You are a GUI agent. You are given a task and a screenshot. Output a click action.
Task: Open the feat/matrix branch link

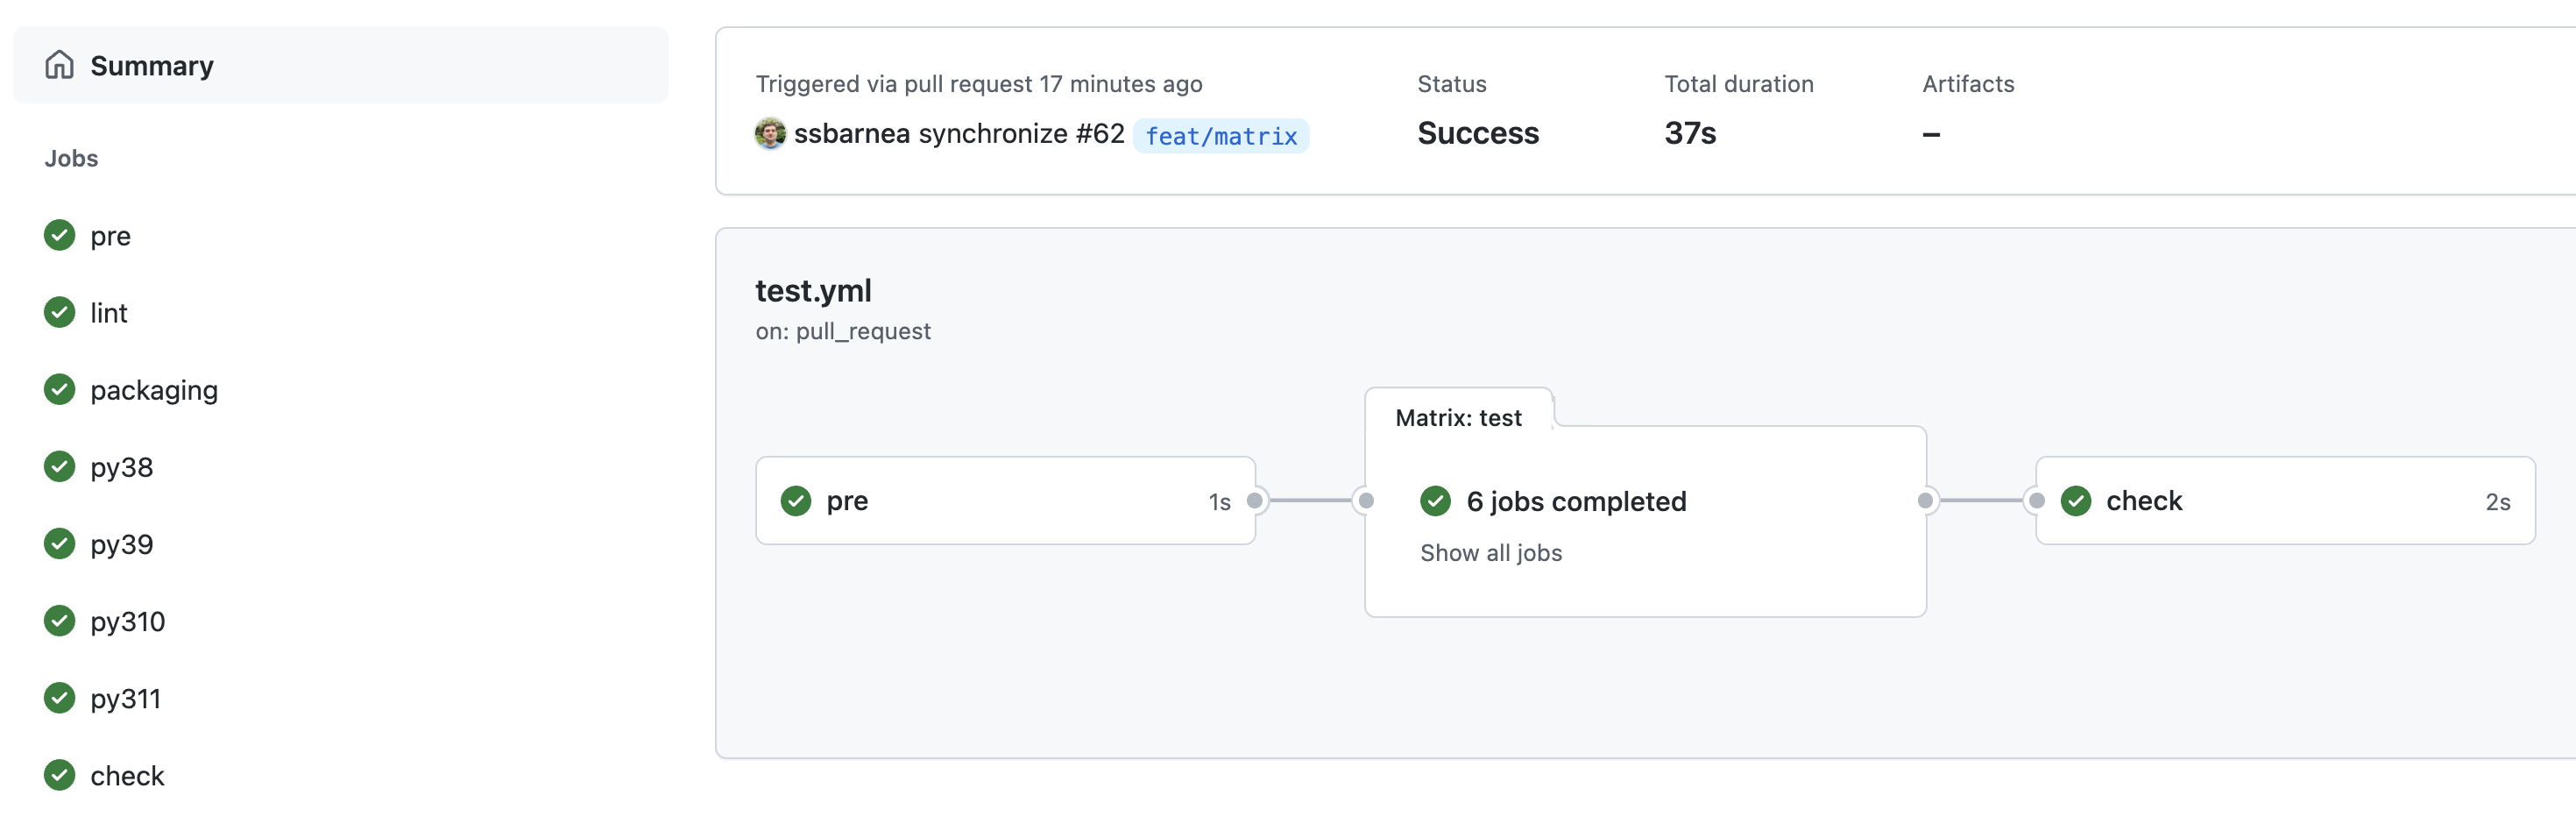click(x=1220, y=136)
